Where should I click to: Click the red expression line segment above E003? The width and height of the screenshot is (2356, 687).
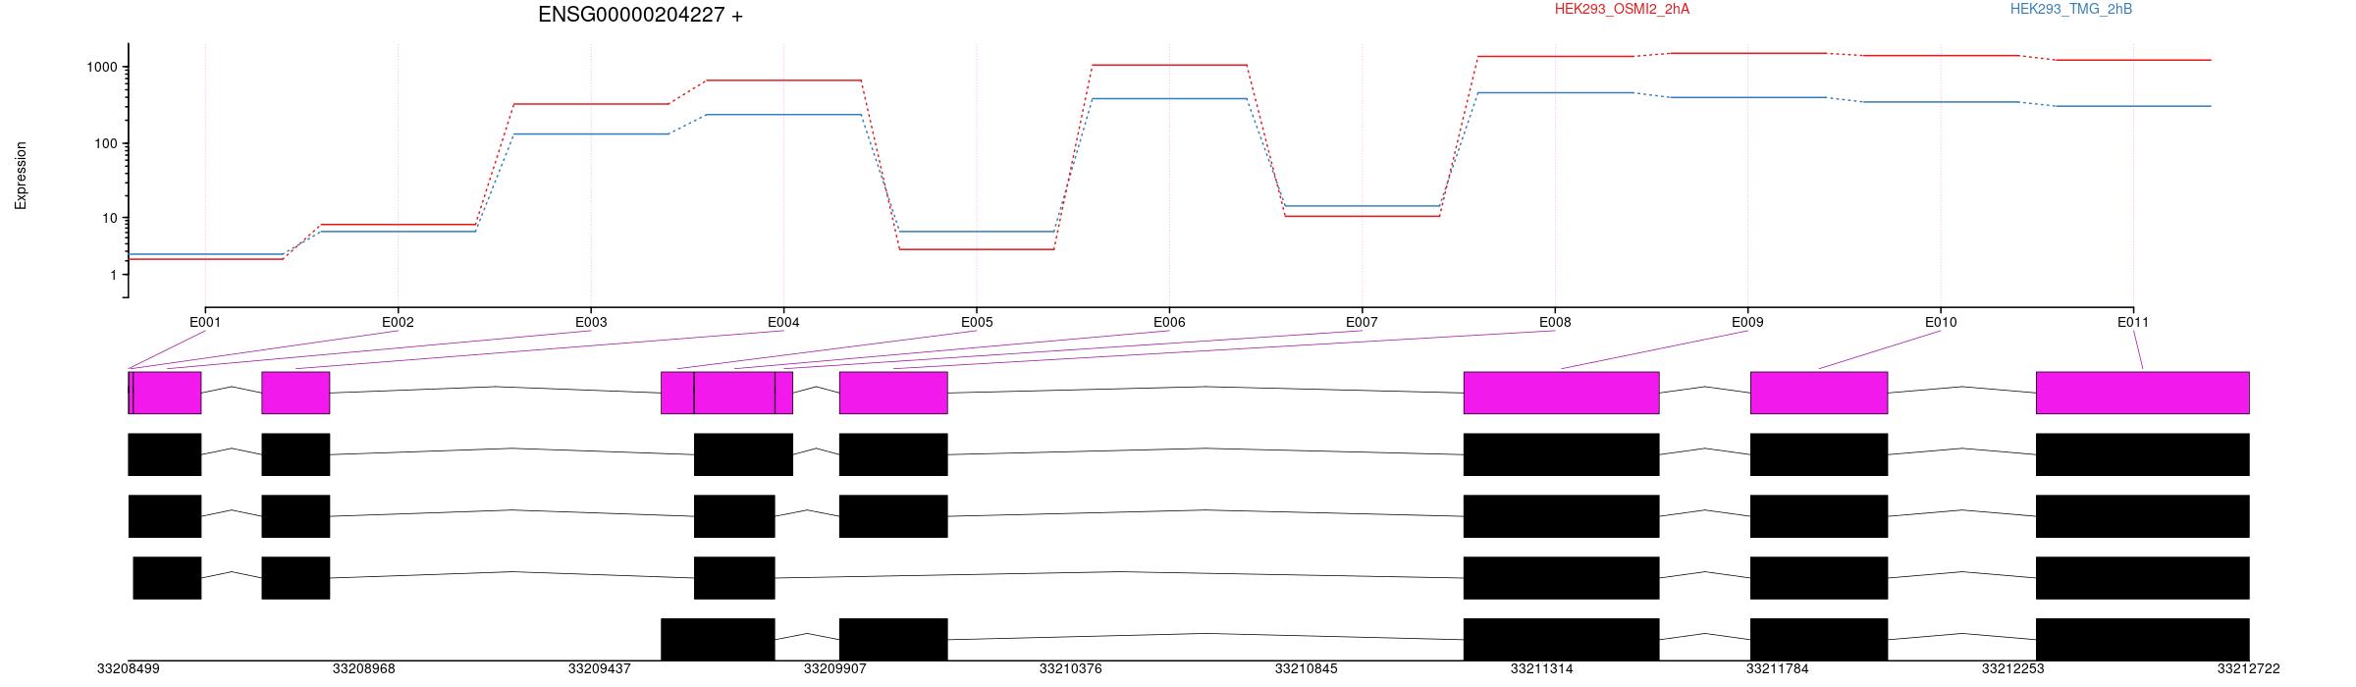point(591,104)
